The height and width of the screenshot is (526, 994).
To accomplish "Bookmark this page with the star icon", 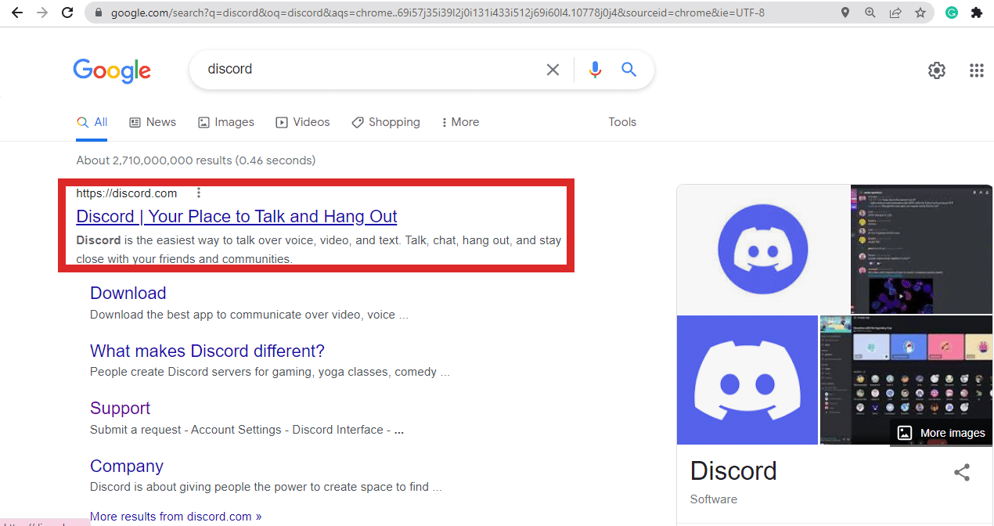I will 920,13.
